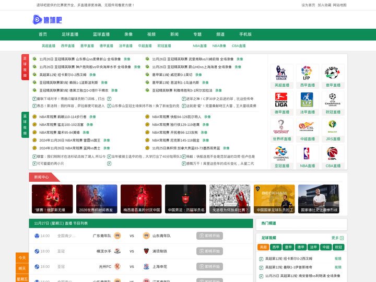This screenshot has height=282, width=376.
Task: Open 足球视频 red side tab
Action: pyautogui.click(x=25, y=67)
